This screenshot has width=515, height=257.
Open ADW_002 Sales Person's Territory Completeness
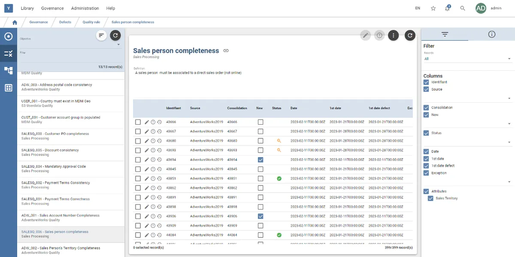[x=71, y=250]
